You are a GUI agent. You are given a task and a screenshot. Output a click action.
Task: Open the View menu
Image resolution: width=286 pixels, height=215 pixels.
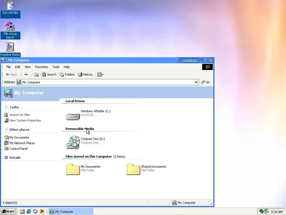coord(28,67)
